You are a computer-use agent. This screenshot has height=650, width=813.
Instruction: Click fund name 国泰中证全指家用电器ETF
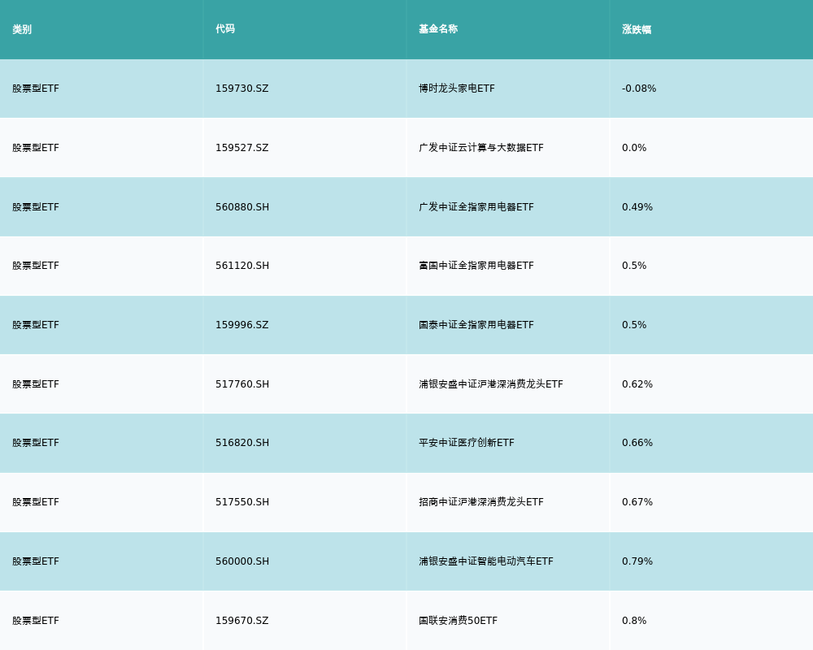point(476,325)
